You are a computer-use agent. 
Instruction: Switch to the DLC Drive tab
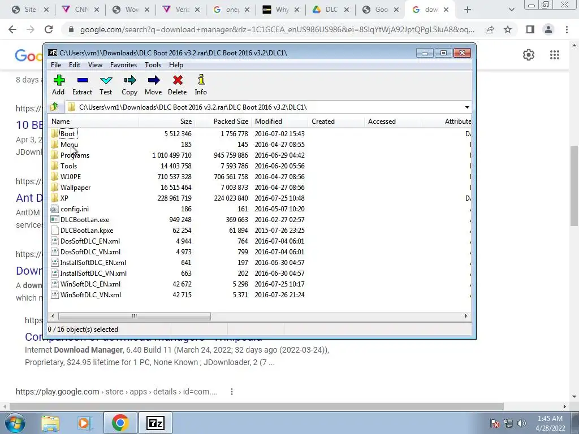point(330,10)
